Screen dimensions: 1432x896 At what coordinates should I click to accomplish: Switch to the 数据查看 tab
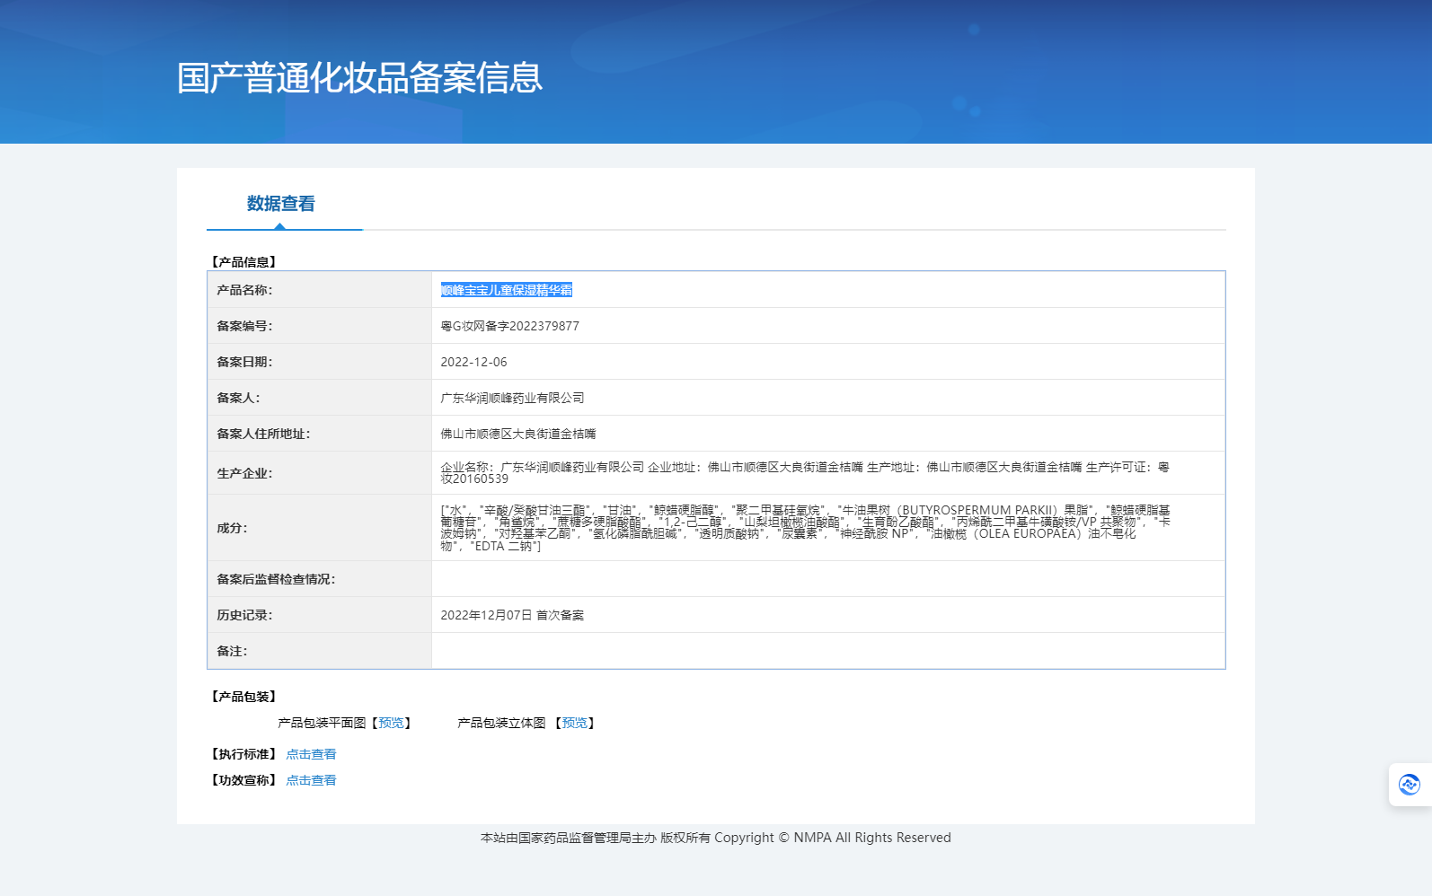(x=281, y=205)
